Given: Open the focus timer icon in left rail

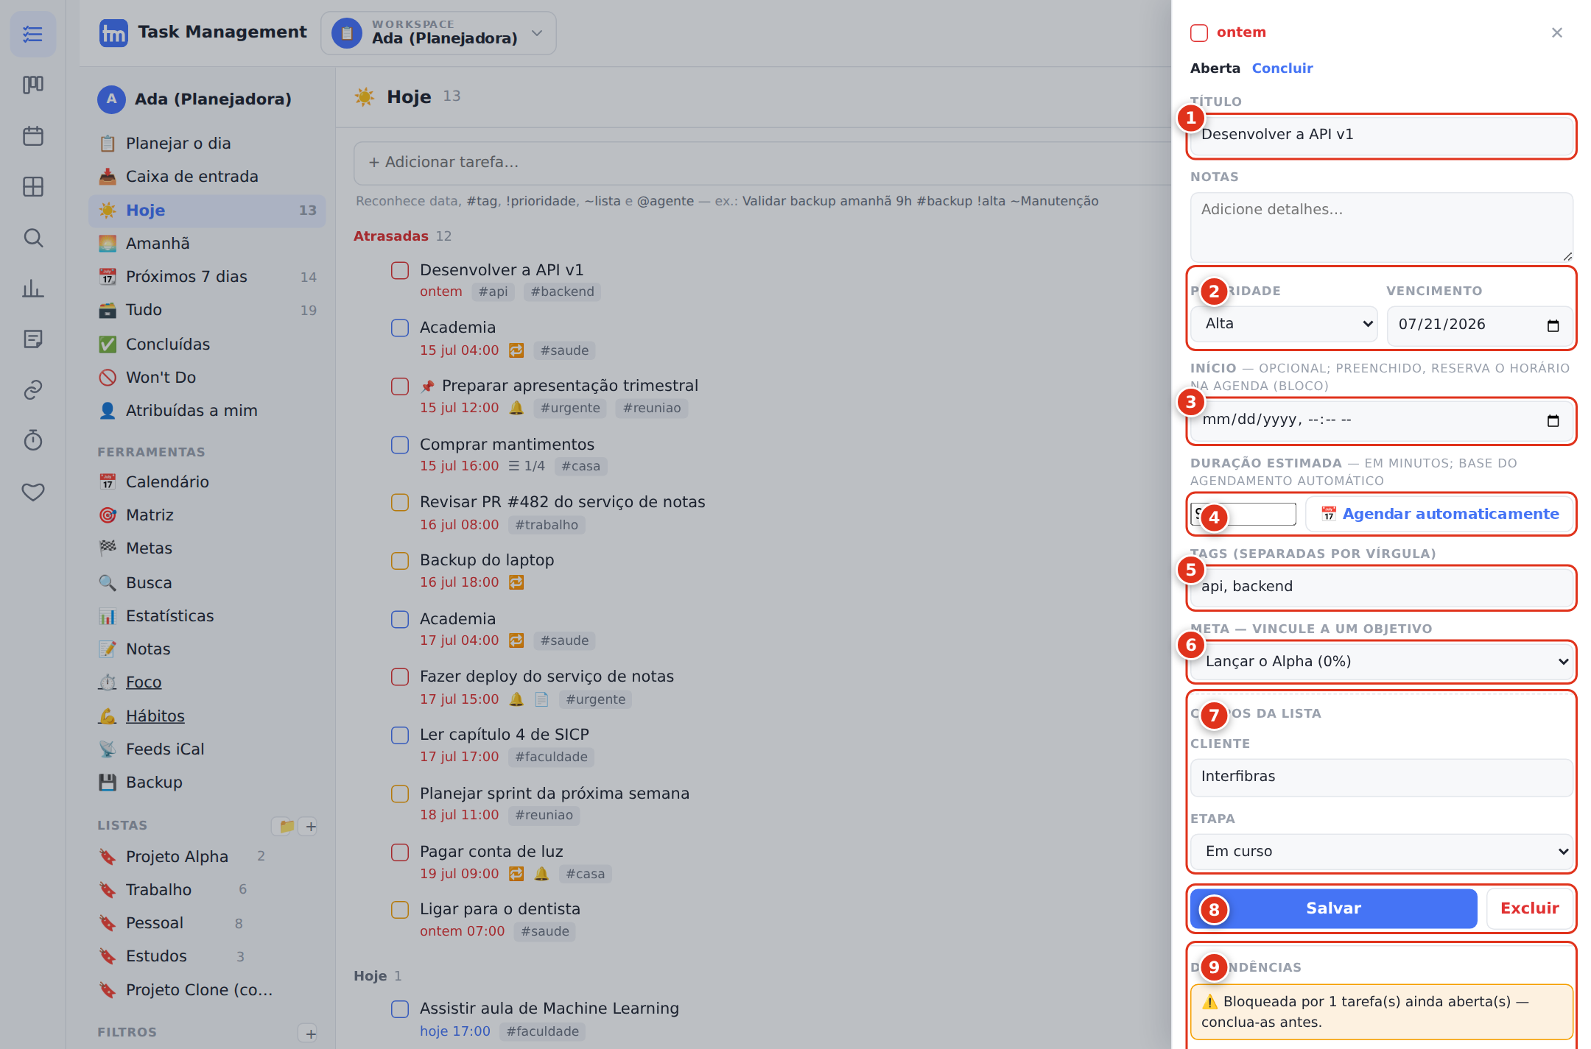Looking at the screenshot, I should [33, 440].
